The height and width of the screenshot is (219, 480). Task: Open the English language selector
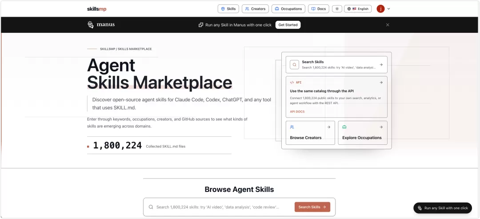point(358,9)
